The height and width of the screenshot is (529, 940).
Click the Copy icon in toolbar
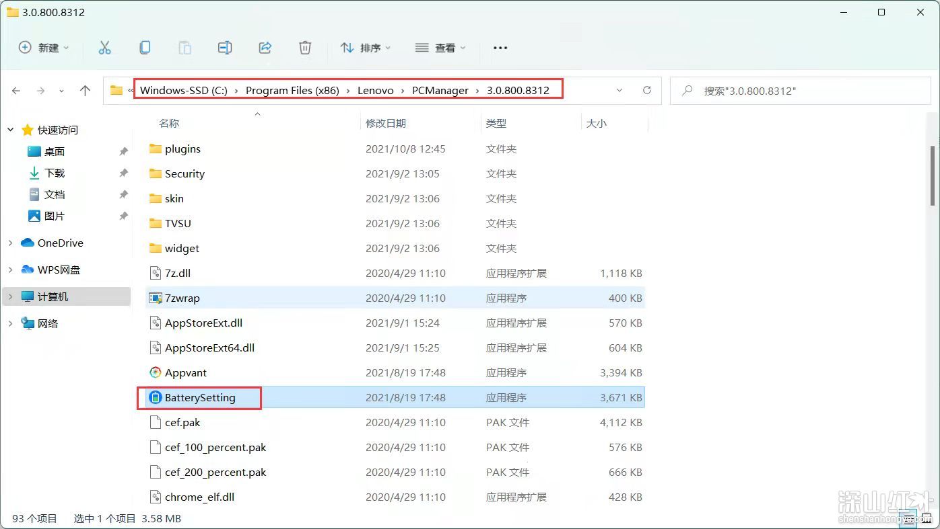pos(145,48)
